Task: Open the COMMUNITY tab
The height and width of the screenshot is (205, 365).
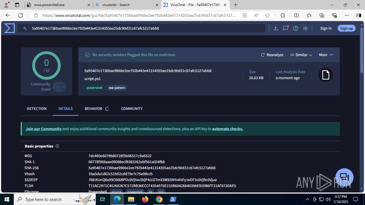Action: [132, 108]
